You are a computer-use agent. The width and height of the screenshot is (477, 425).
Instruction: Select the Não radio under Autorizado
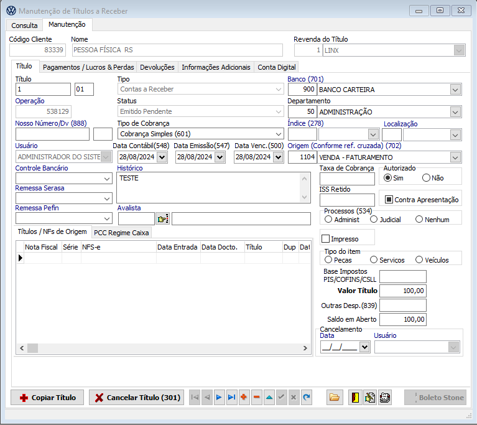coord(426,178)
